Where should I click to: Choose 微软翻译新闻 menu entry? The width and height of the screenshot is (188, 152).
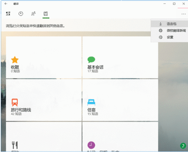pos(169,31)
